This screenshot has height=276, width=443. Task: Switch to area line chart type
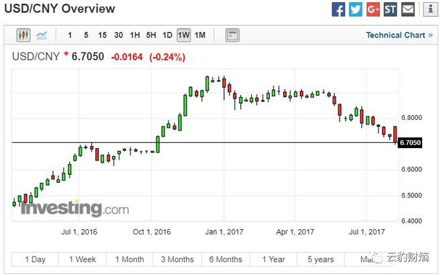pos(42,35)
